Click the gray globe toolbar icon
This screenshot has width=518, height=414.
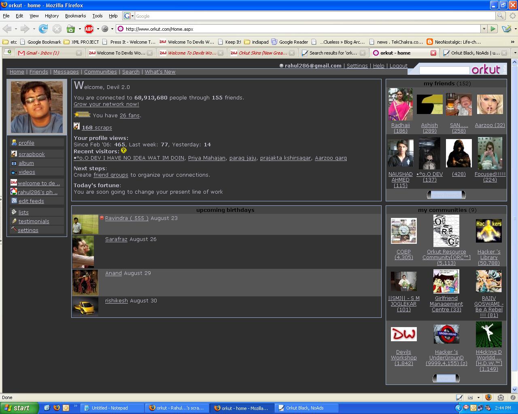[x=105, y=29]
